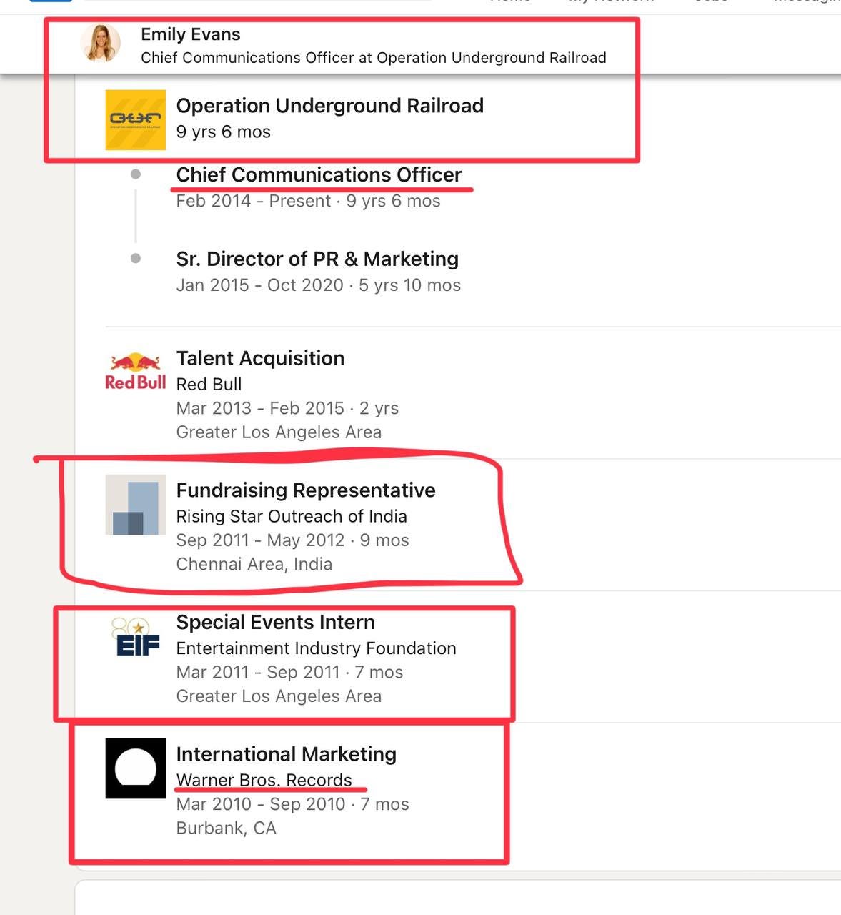The height and width of the screenshot is (915, 841).
Task: Open Emily Evans profile photo
Action: (x=100, y=43)
